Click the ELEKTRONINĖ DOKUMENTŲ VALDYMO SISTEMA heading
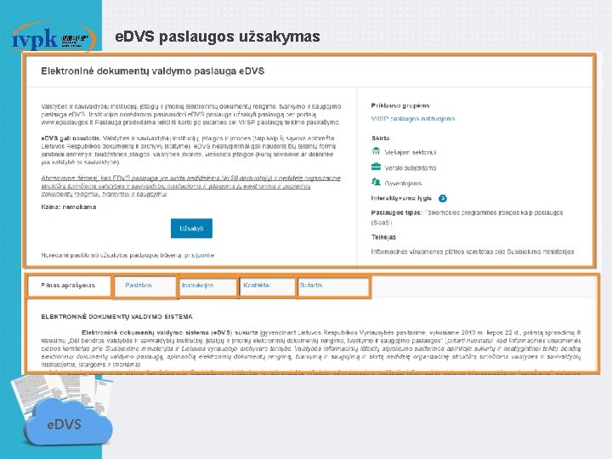Viewport: 612px width, 459px height. tap(116, 316)
